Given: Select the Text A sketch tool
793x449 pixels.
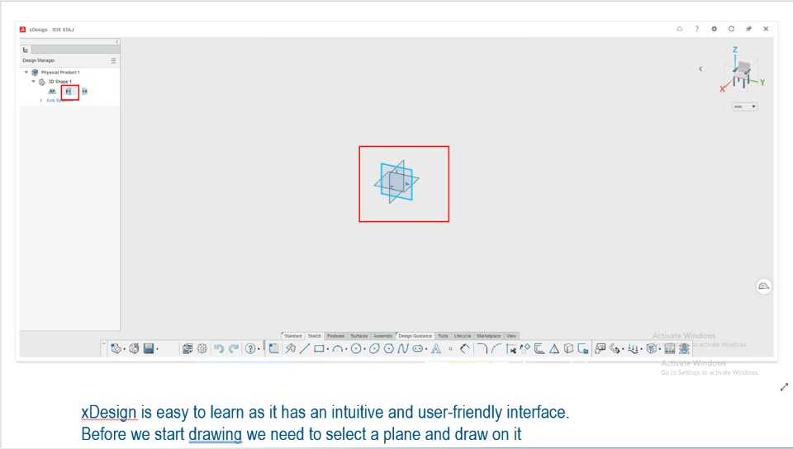Looking at the screenshot, I should click(x=436, y=348).
